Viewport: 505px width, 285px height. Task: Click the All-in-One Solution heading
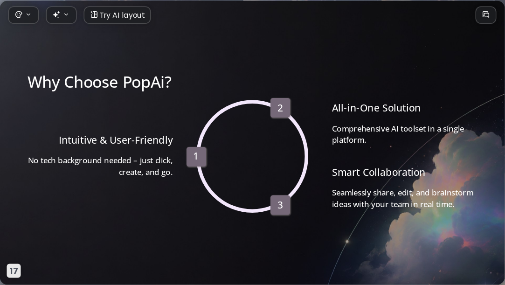(376, 108)
